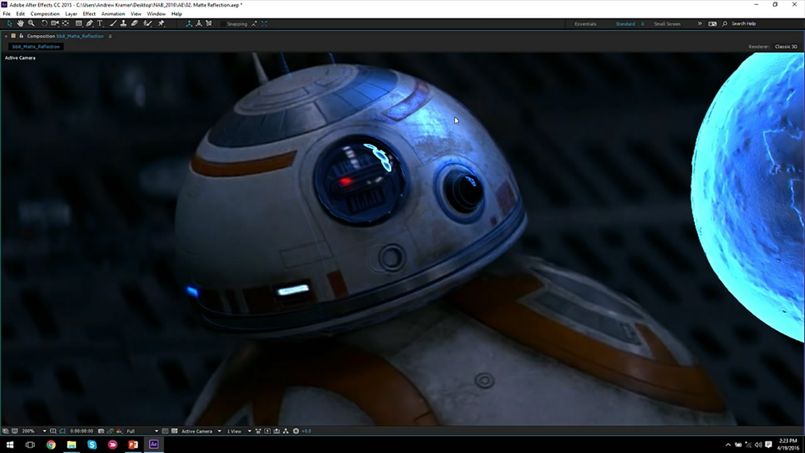The image size is (805, 453).
Task: Select the Eraser tool
Action: (x=134, y=23)
